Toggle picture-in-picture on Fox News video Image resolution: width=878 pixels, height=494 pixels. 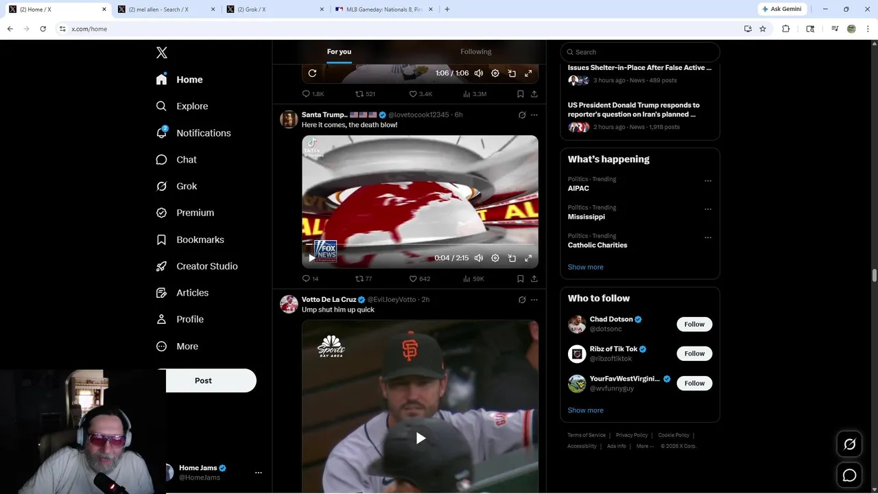(x=512, y=258)
